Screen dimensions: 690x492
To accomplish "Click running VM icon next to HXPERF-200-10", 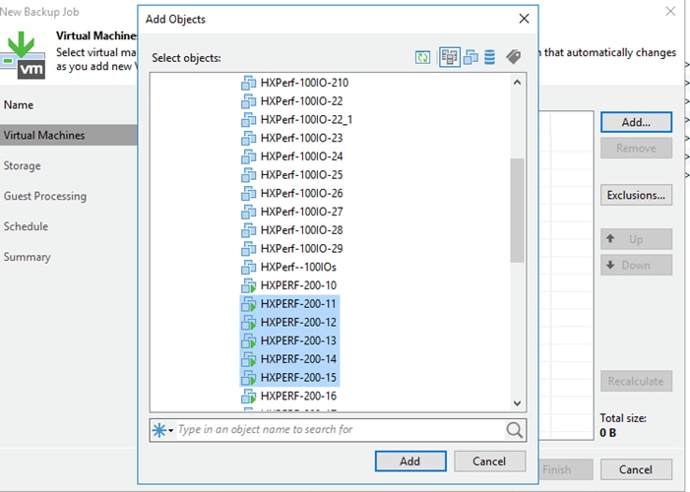I will (249, 285).
